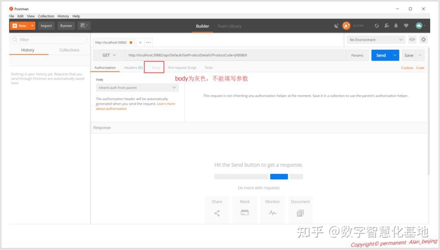Image resolution: width=440 pixels, height=250 pixels.
Task: Click the heart favorites icon
Action: point(406,25)
